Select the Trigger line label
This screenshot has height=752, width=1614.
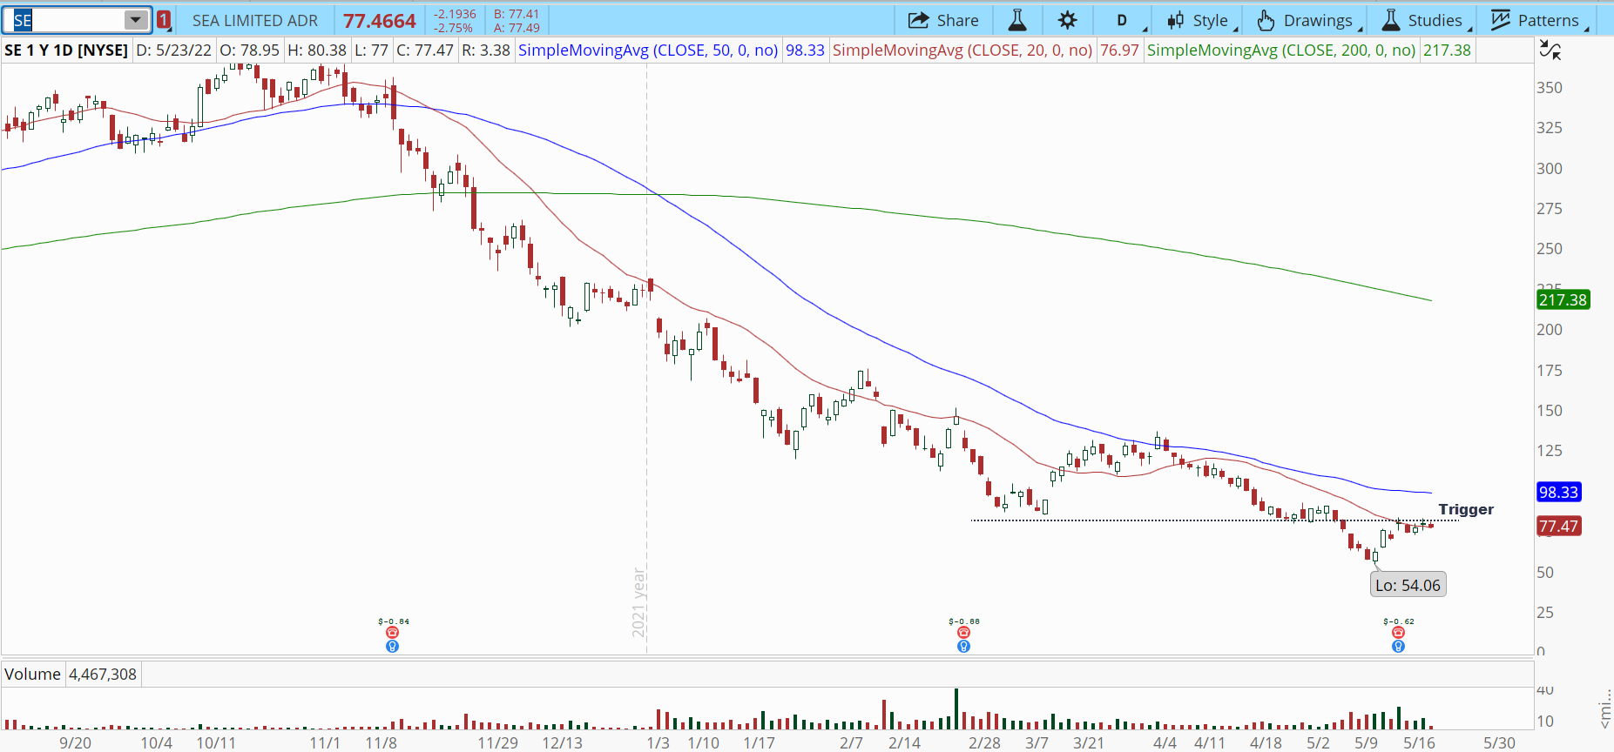(1466, 509)
